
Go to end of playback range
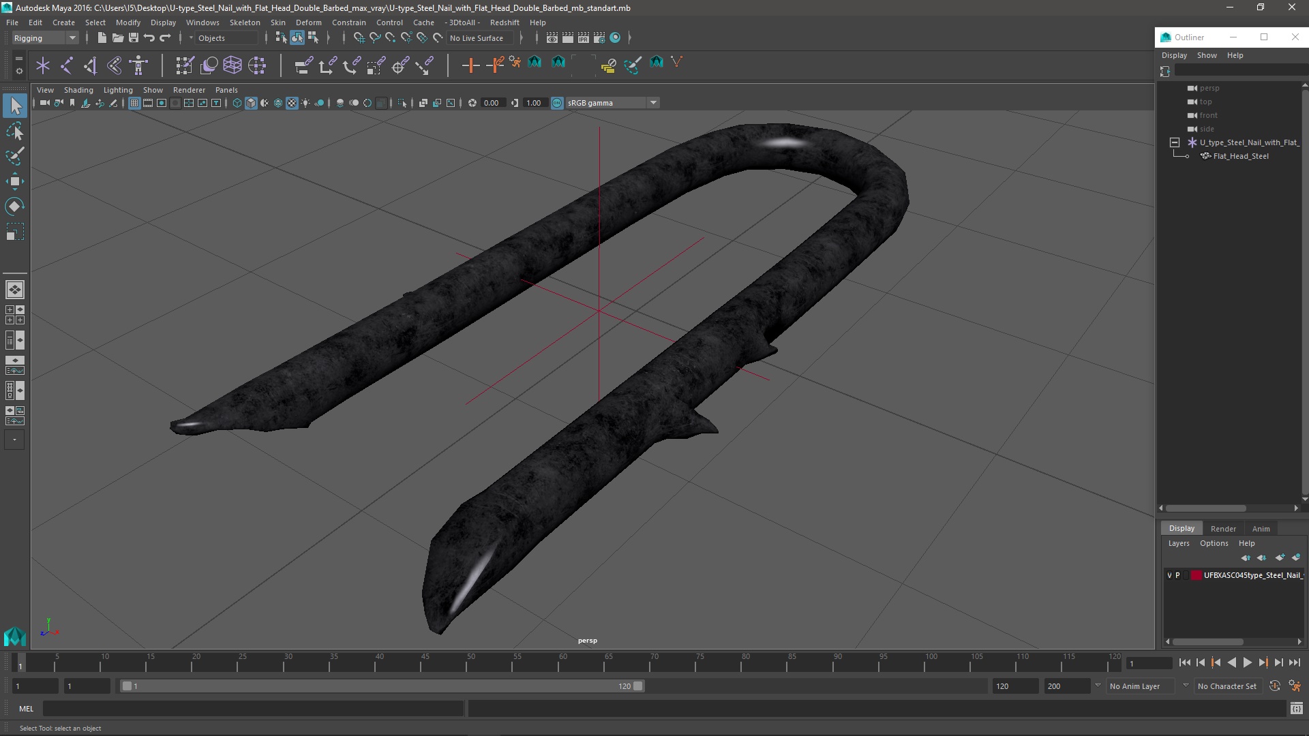[1295, 662]
